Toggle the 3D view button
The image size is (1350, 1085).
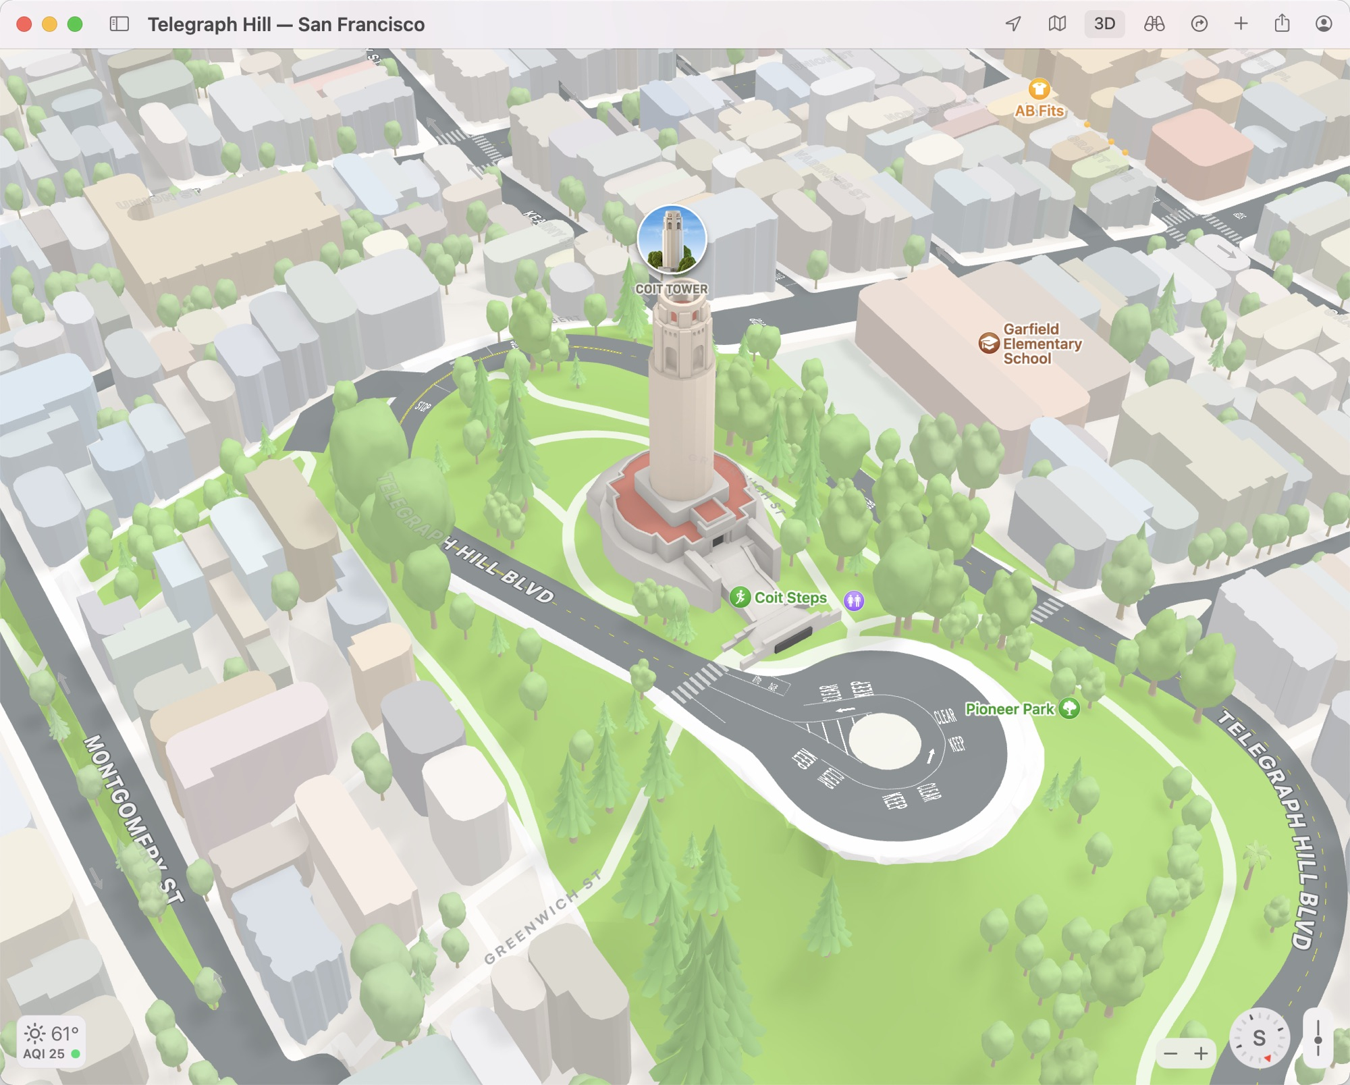(x=1104, y=24)
